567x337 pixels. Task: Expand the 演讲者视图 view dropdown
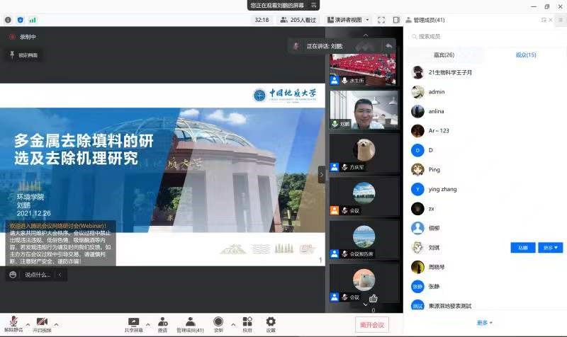[x=348, y=20]
